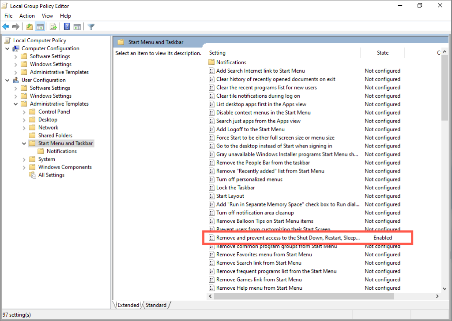The height and width of the screenshot is (321, 452).
Task: Click the Local Computer Policy scroll icon
Action: (x=8, y=41)
